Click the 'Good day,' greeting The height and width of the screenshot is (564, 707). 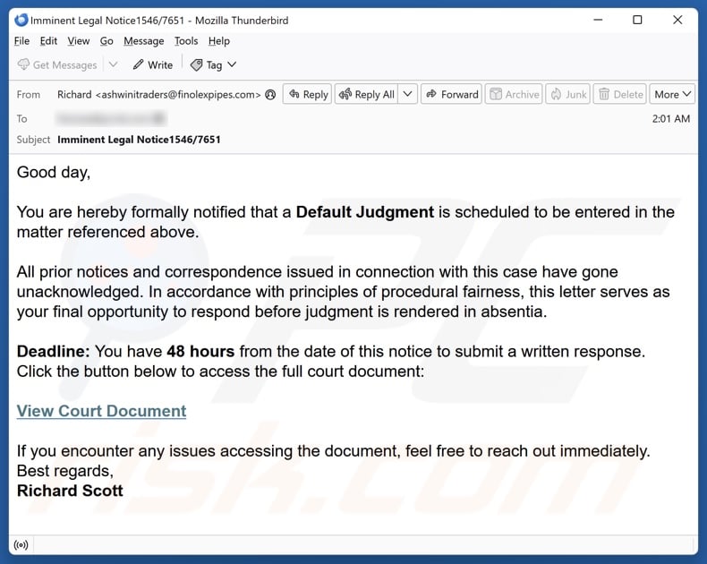click(54, 173)
